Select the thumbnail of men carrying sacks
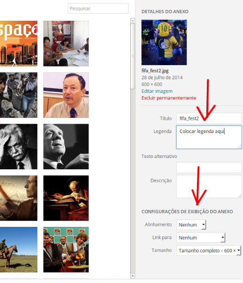The height and width of the screenshot is (283, 243). point(19,95)
